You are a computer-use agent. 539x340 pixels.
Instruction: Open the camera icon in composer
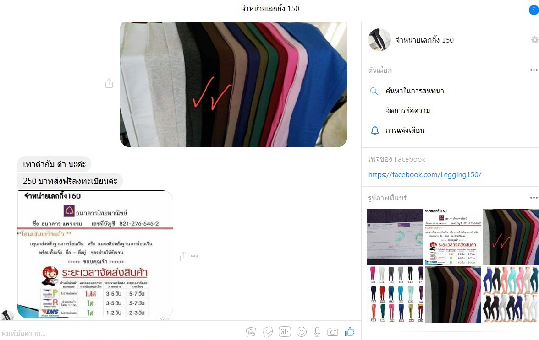[x=332, y=332]
